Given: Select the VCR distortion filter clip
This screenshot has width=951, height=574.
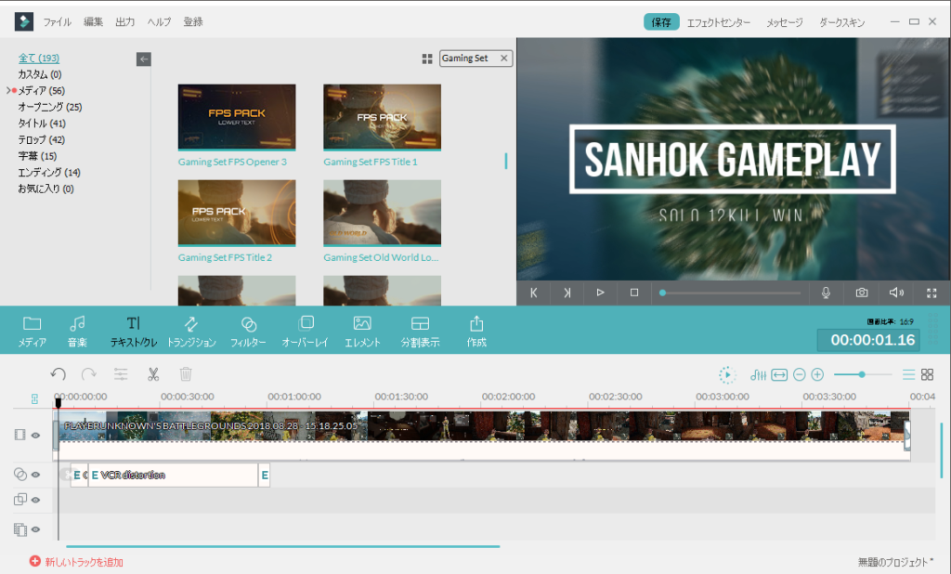Looking at the screenshot, I should [x=173, y=476].
